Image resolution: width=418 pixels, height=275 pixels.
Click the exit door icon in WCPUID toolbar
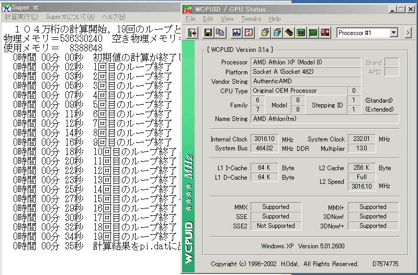192,33
